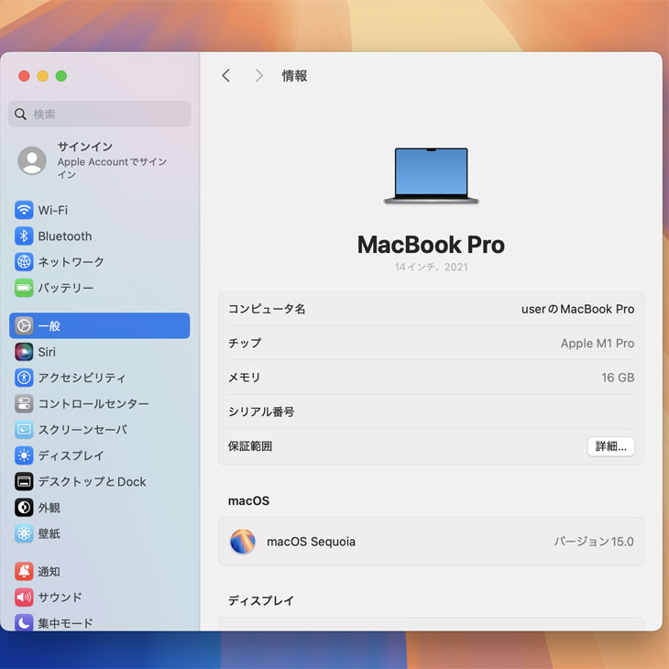The width and height of the screenshot is (669, 669).
Task: Open the コントロールセンター icon
Action: click(24, 403)
